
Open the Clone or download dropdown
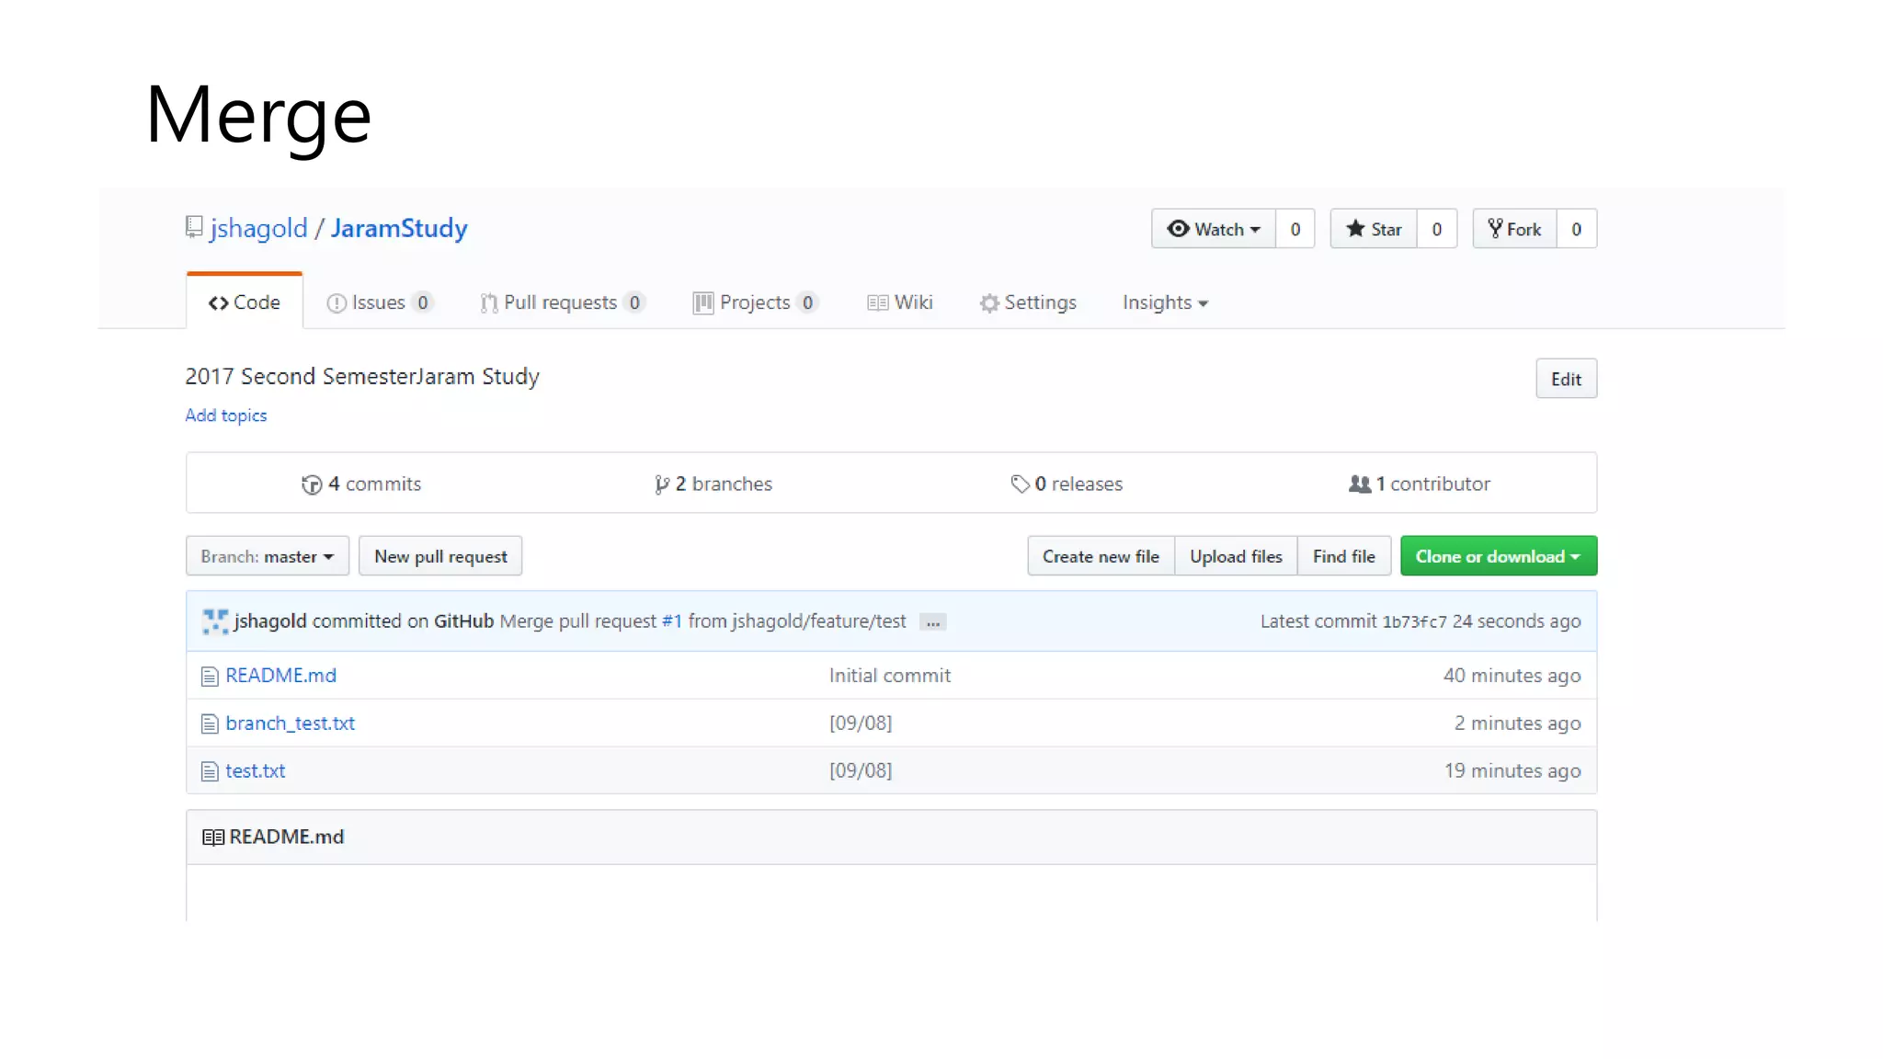[x=1498, y=556]
